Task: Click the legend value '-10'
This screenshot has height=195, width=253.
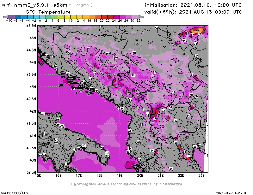Action: 9,21
